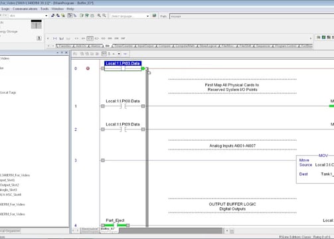
Task: Click the highlighted toggle icon in the main toolbar
Action: (x=70, y=15)
